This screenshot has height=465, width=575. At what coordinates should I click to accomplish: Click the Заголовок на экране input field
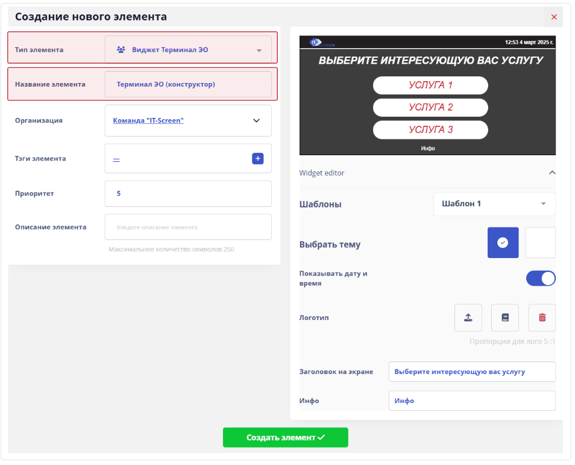pos(472,372)
